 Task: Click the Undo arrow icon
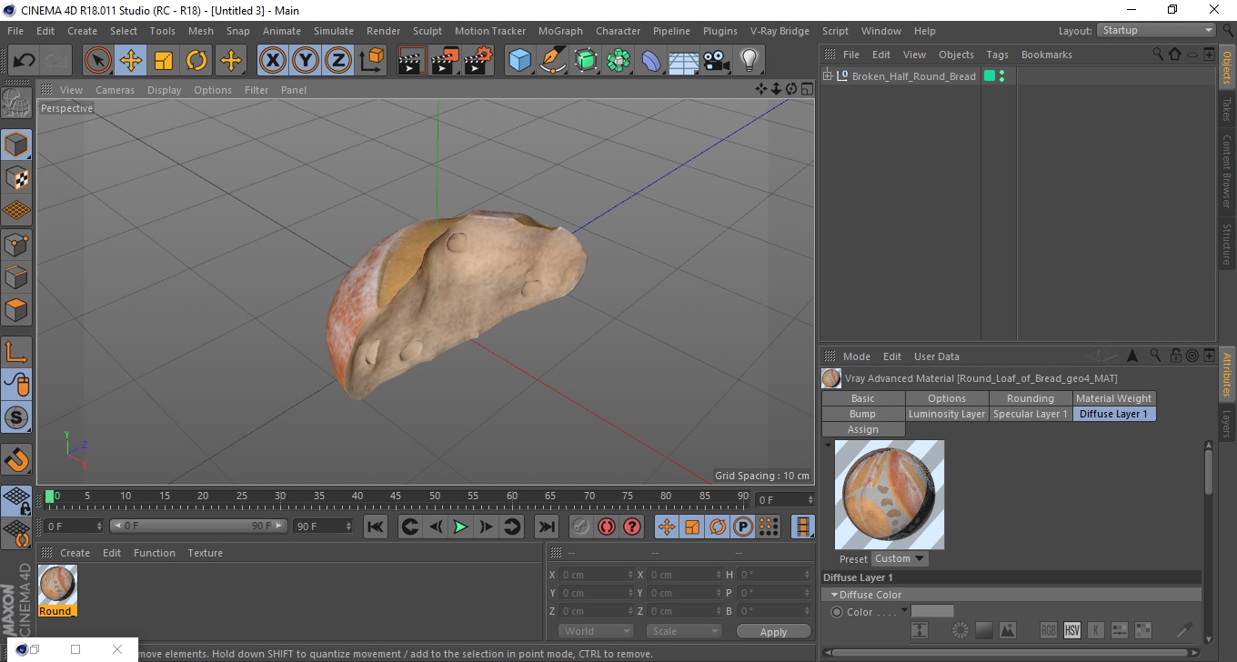[x=25, y=61]
